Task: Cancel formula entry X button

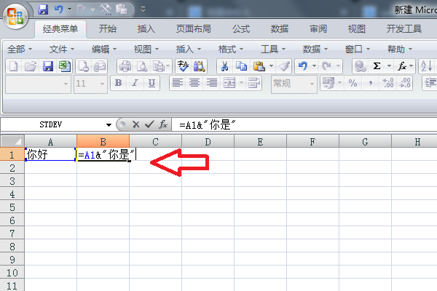Action: click(135, 124)
